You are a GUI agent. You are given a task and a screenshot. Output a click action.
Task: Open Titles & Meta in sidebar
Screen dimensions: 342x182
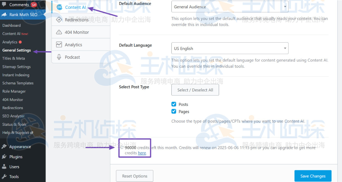click(14, 58)
